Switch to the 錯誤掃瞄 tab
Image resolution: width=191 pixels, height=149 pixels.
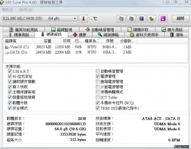coord(108,35)
